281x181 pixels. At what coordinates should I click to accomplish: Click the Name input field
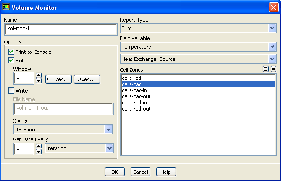[x=61, y=30]
